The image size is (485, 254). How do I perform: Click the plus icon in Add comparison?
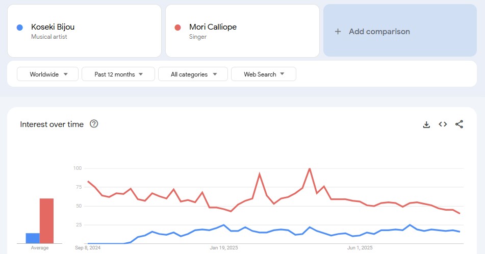click(x=338, y=32)
